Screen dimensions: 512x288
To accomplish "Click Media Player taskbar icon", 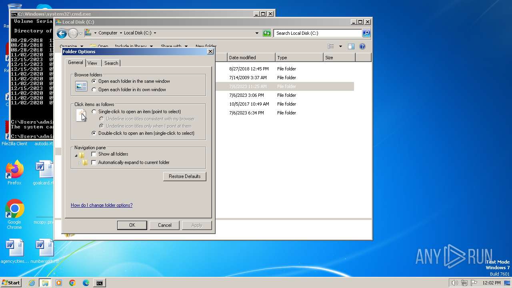I will (x=59, y=283).
